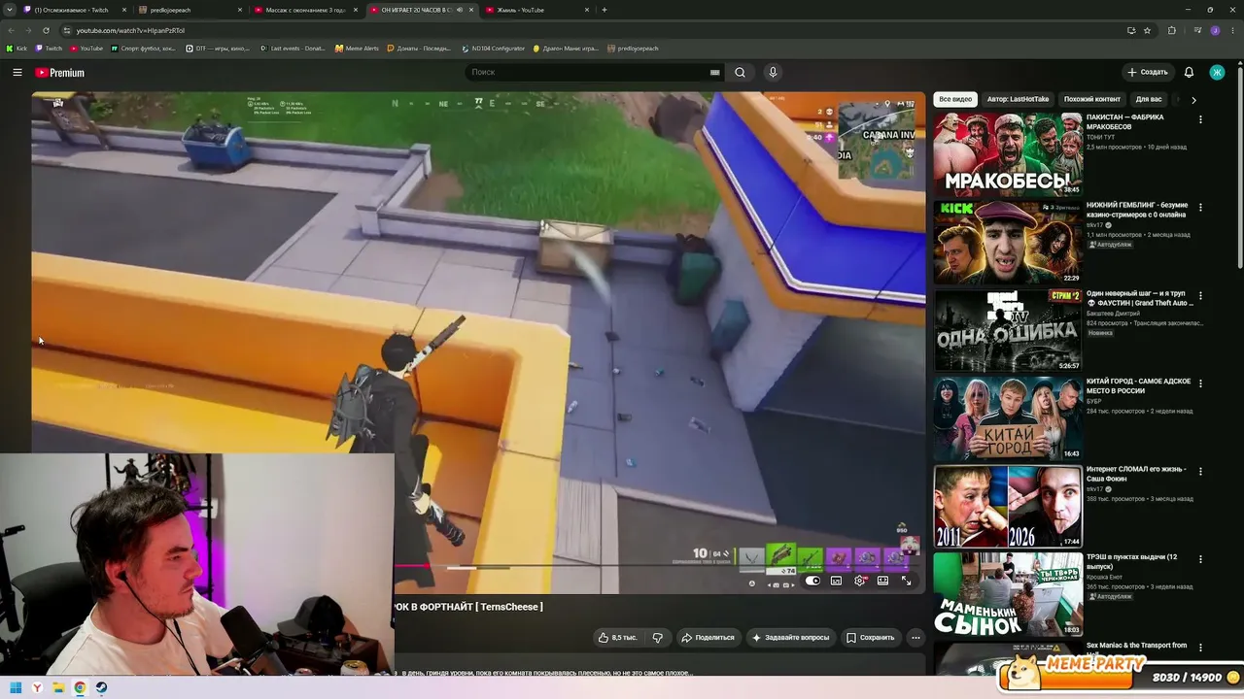Switch to predlojoepeach browser tab
This screenshot has width=1244, height=699.
(x=189, y=10)
